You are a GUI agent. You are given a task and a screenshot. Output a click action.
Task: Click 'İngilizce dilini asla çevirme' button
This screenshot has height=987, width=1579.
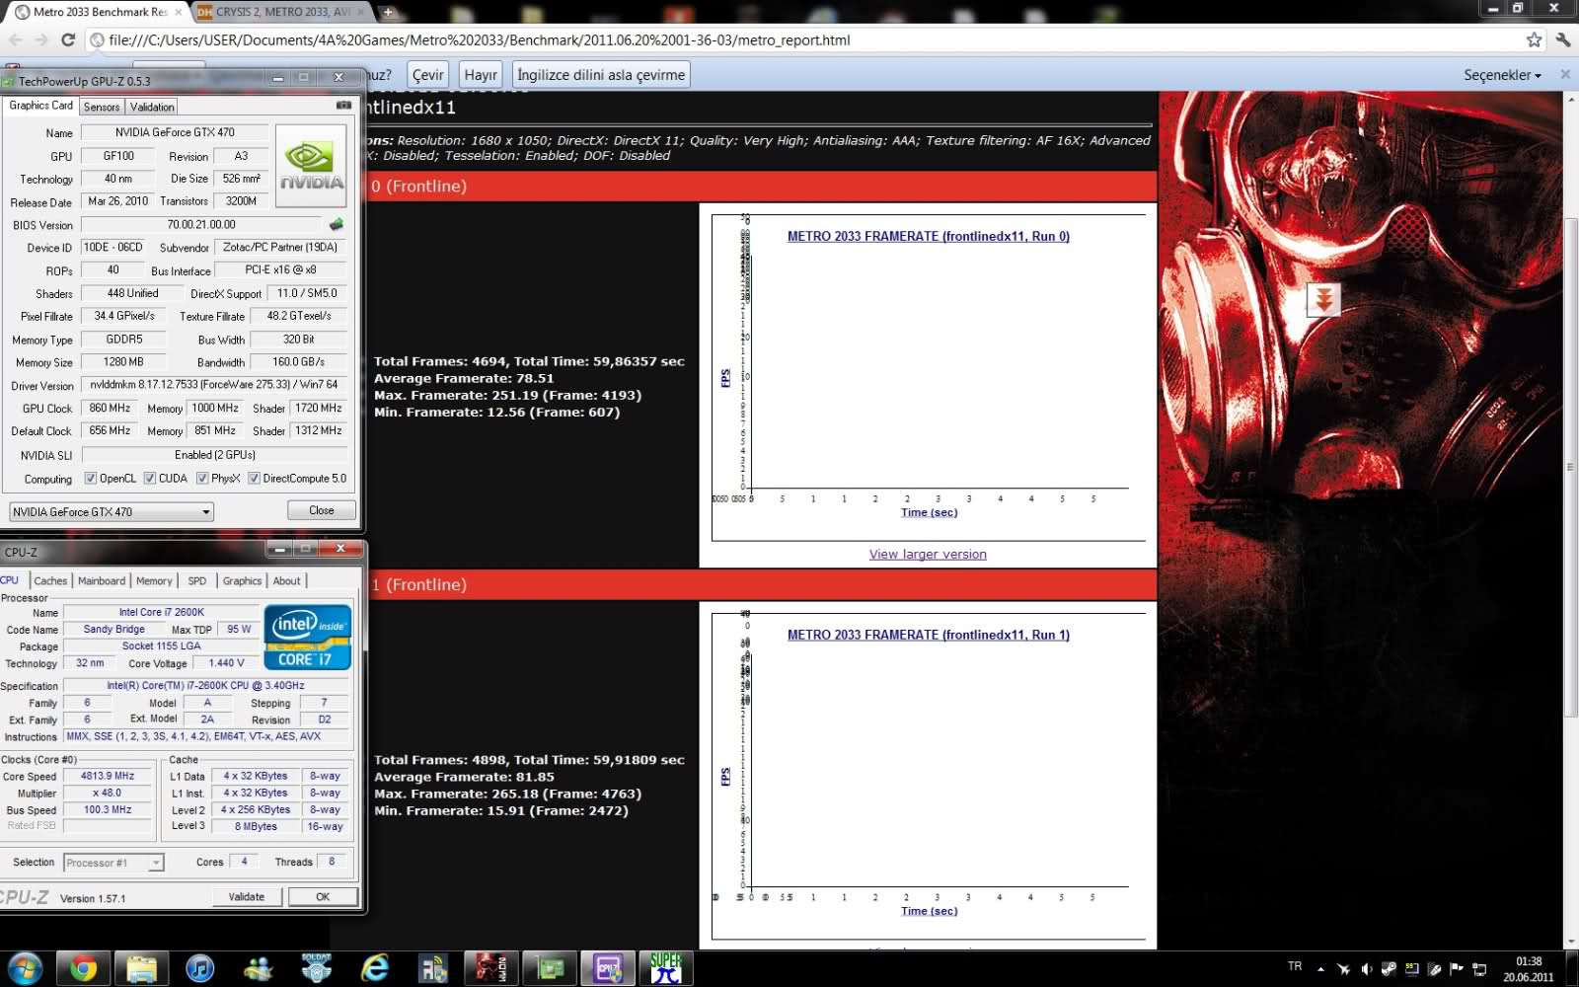pos(601,75)
